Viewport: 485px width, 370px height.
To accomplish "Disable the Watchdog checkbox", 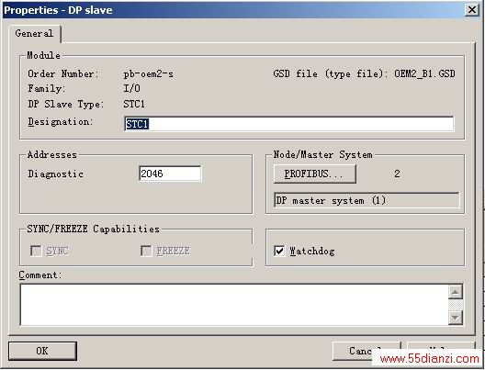I will click(x=279, y=251).
